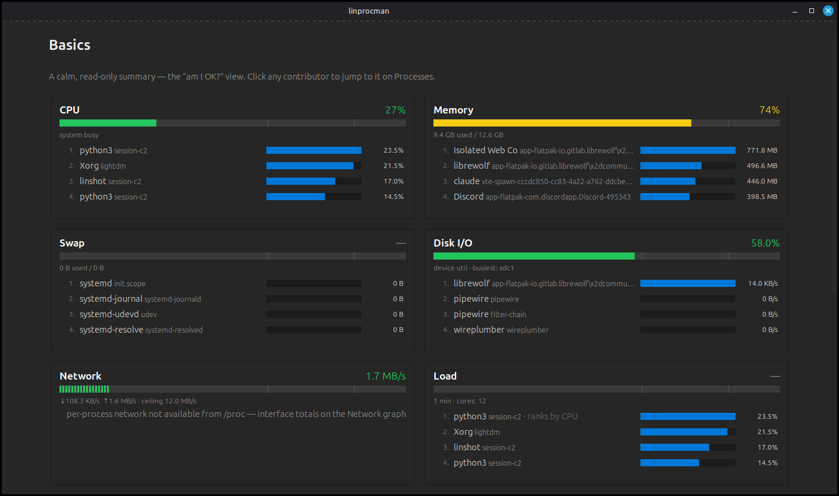Open python3 14.5% row in Load card

click(x=607, y=463)
